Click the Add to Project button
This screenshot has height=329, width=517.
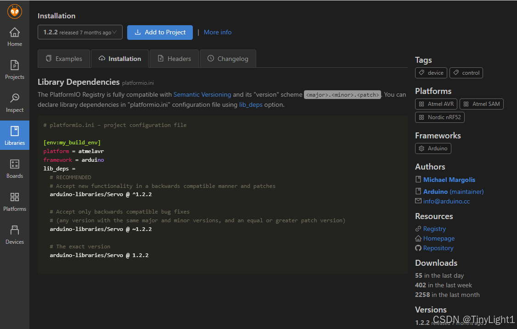pos(160,32)
